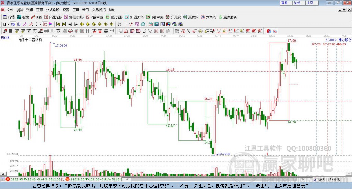Expand the candlestick style dropdown arrow
Screen dimensions: 352x189
(40, 24)
